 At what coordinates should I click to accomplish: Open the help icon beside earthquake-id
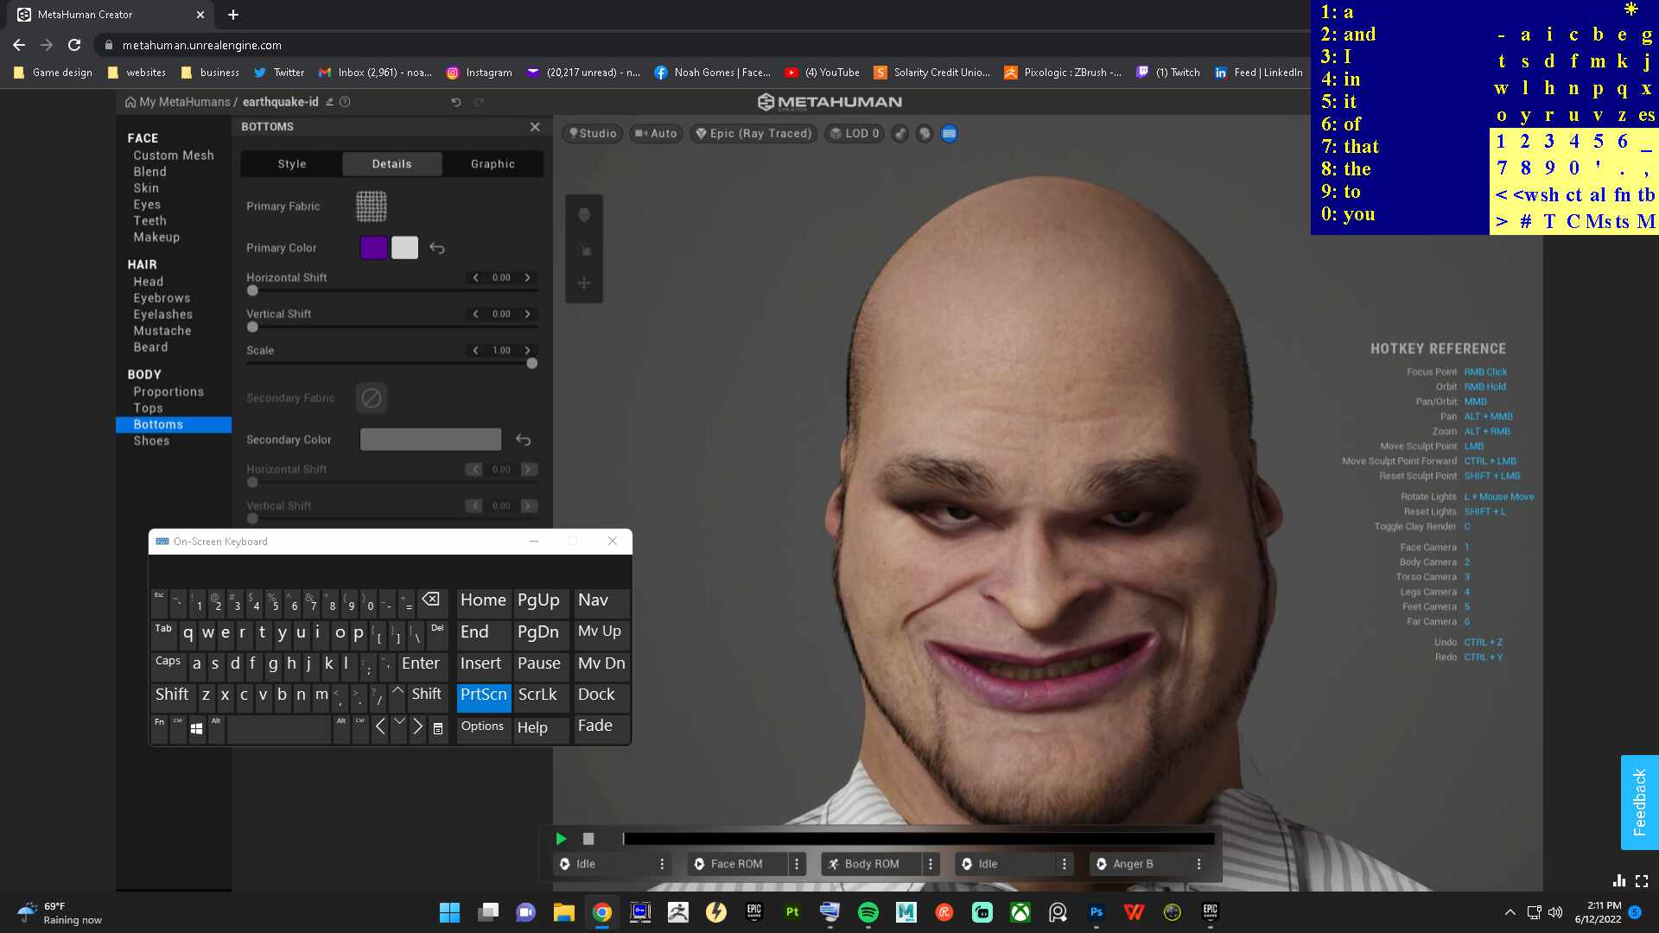pyautogui.click(x=345, y=102)
